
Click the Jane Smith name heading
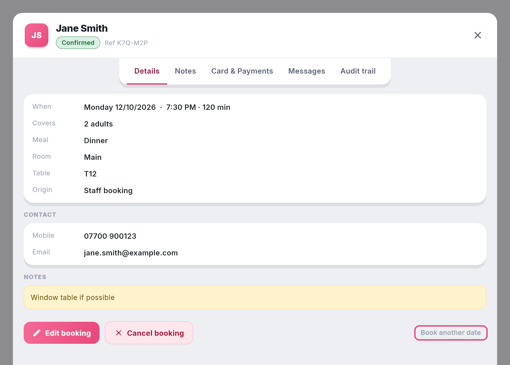tap(82, 28)
